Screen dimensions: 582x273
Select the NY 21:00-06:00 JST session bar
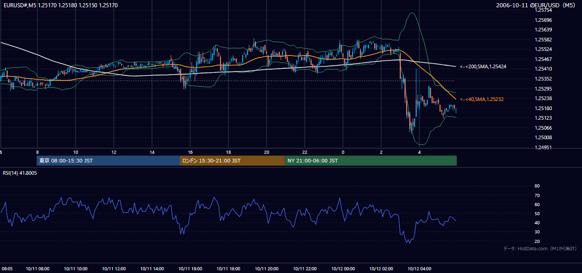pyautogui.click(x=371, y=161)
